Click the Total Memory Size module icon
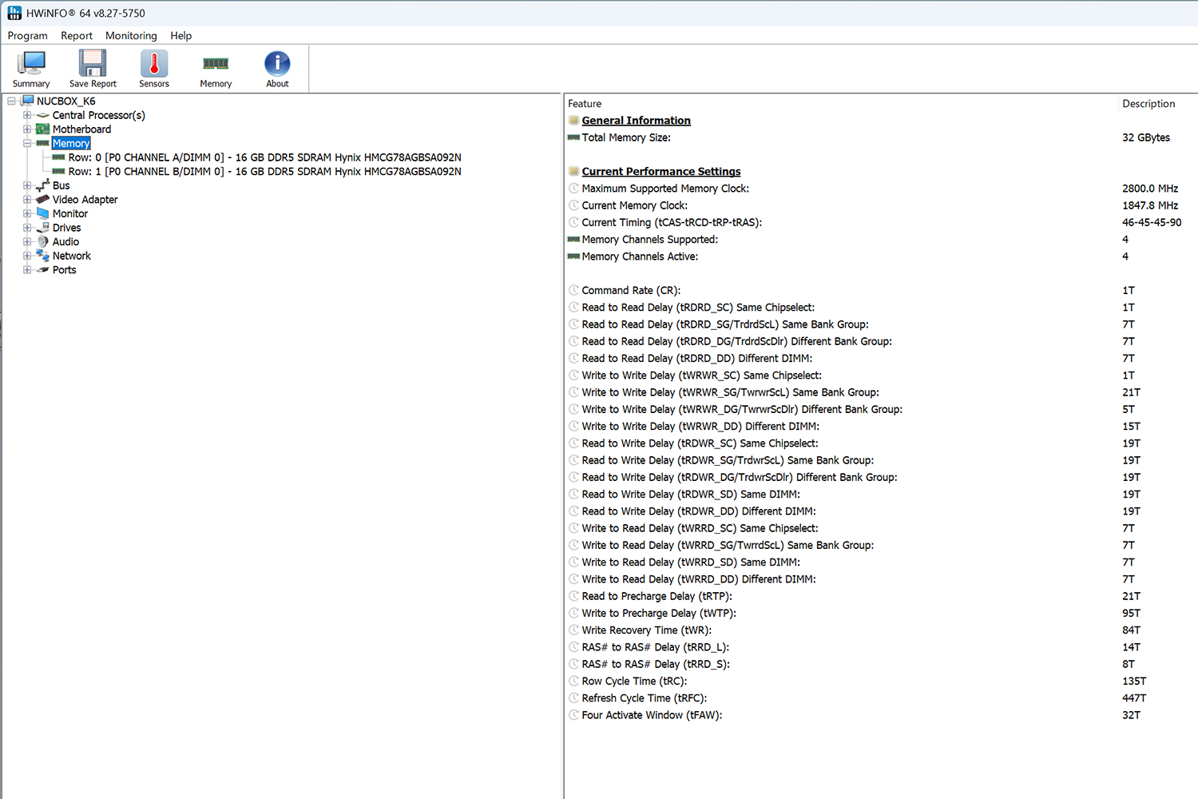 tap(573, 137)
